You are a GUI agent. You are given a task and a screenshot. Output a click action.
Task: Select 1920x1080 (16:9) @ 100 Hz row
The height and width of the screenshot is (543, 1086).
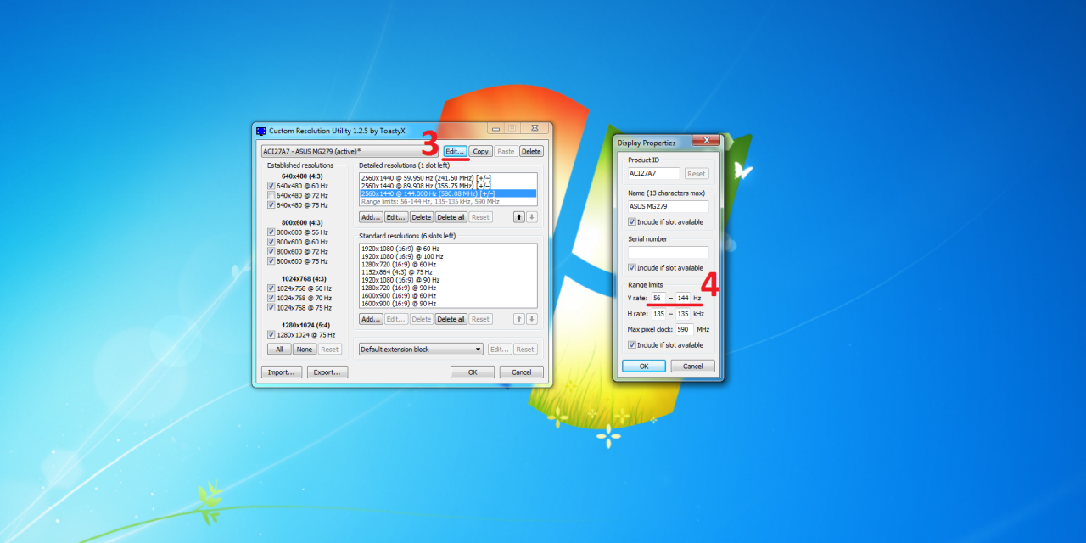(x=448, y=256)
